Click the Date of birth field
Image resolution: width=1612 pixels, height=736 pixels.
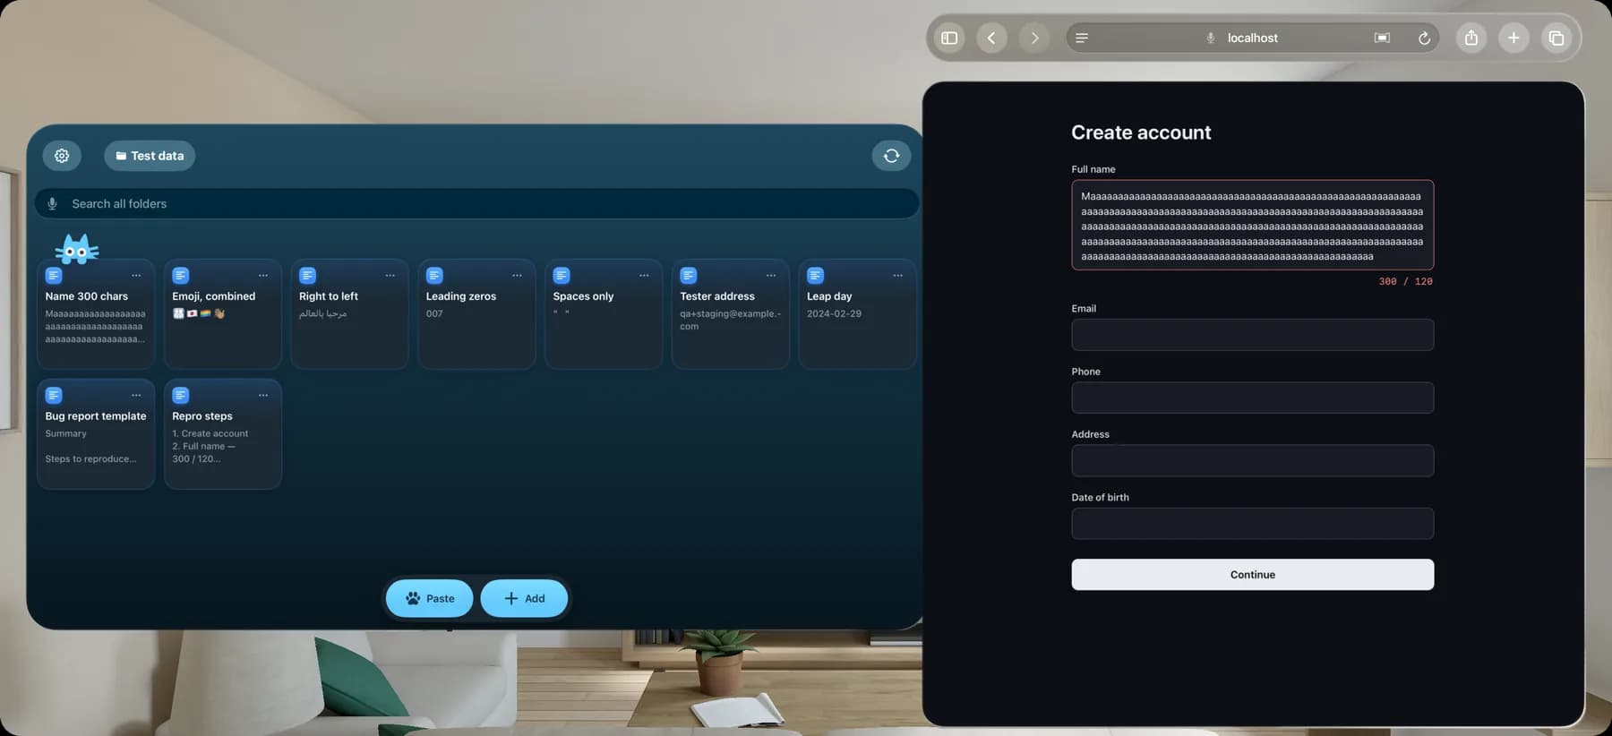coord(1252,524)
